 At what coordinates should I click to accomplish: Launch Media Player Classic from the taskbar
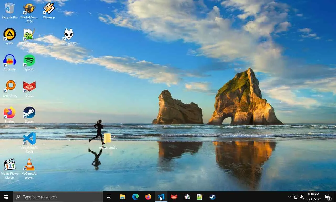point(187,197)
